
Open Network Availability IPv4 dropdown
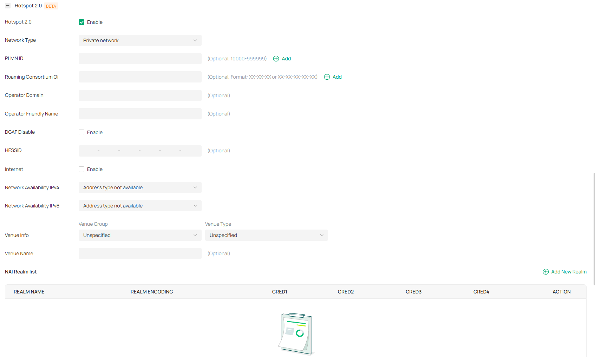tap(140, 187)
